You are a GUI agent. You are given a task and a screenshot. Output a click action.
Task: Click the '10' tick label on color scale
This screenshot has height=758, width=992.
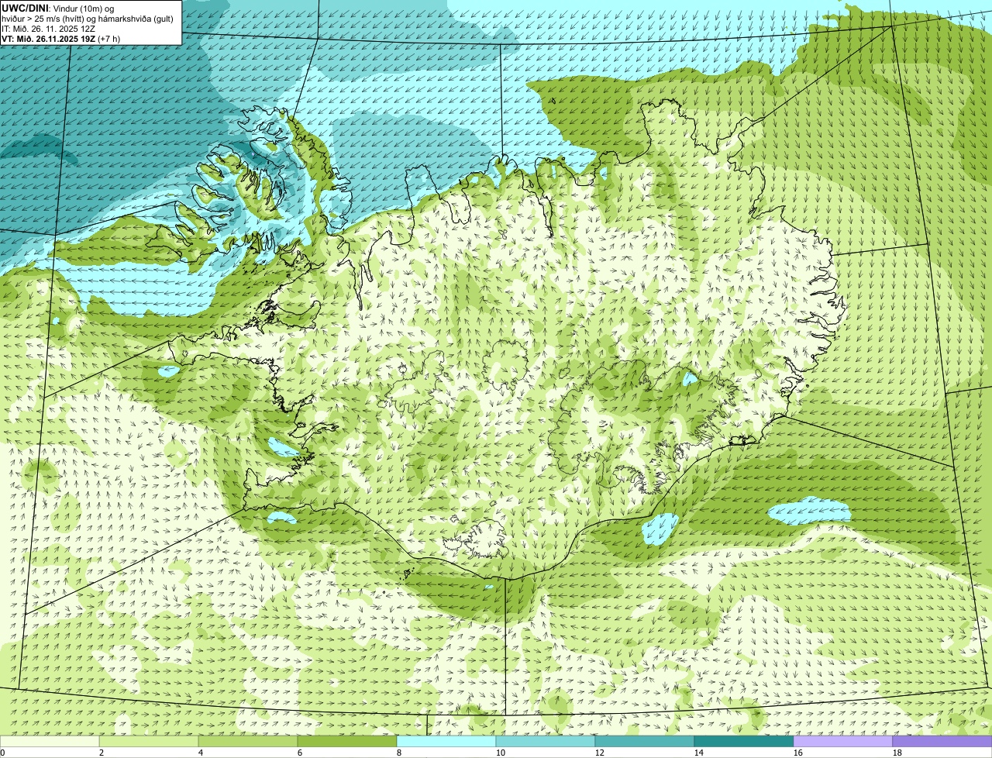[x=501, y=753]
